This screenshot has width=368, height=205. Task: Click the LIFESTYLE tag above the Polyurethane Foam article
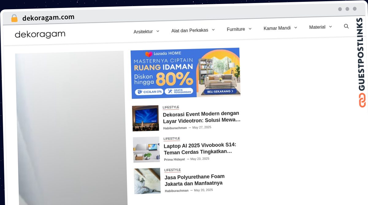[x=173, y=170]
